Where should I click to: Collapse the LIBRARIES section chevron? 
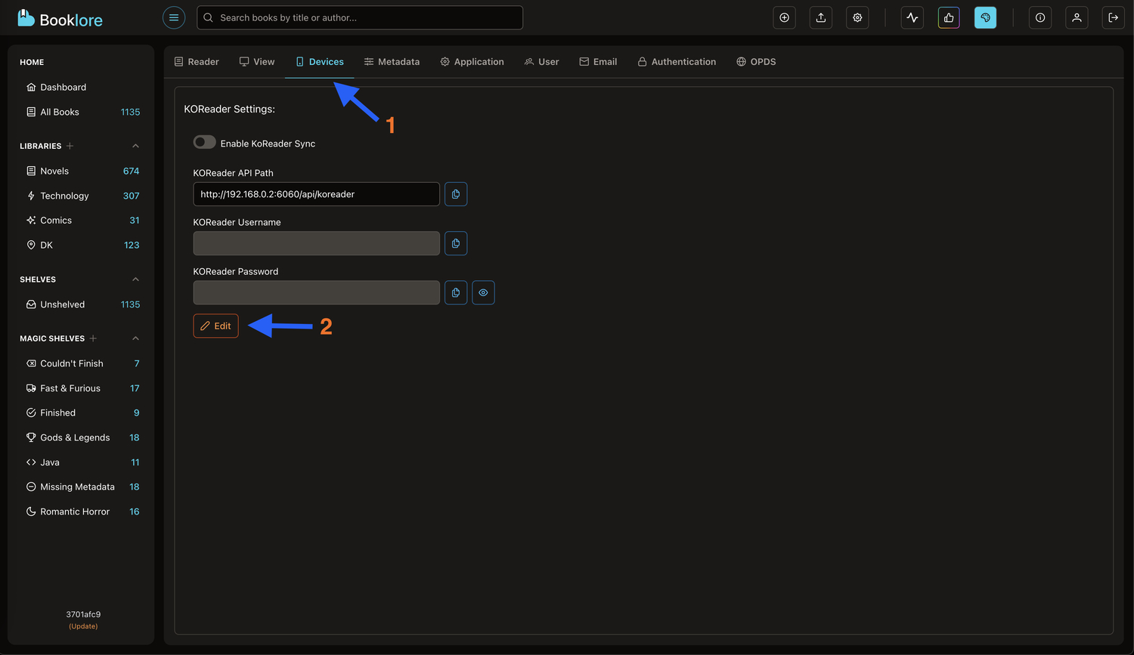pyautogui.click(x=135, y=146)
